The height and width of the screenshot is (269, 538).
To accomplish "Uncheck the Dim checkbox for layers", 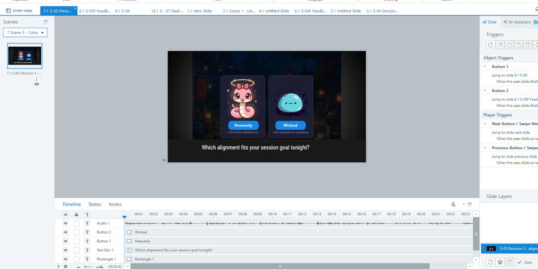I will point(519,262).
